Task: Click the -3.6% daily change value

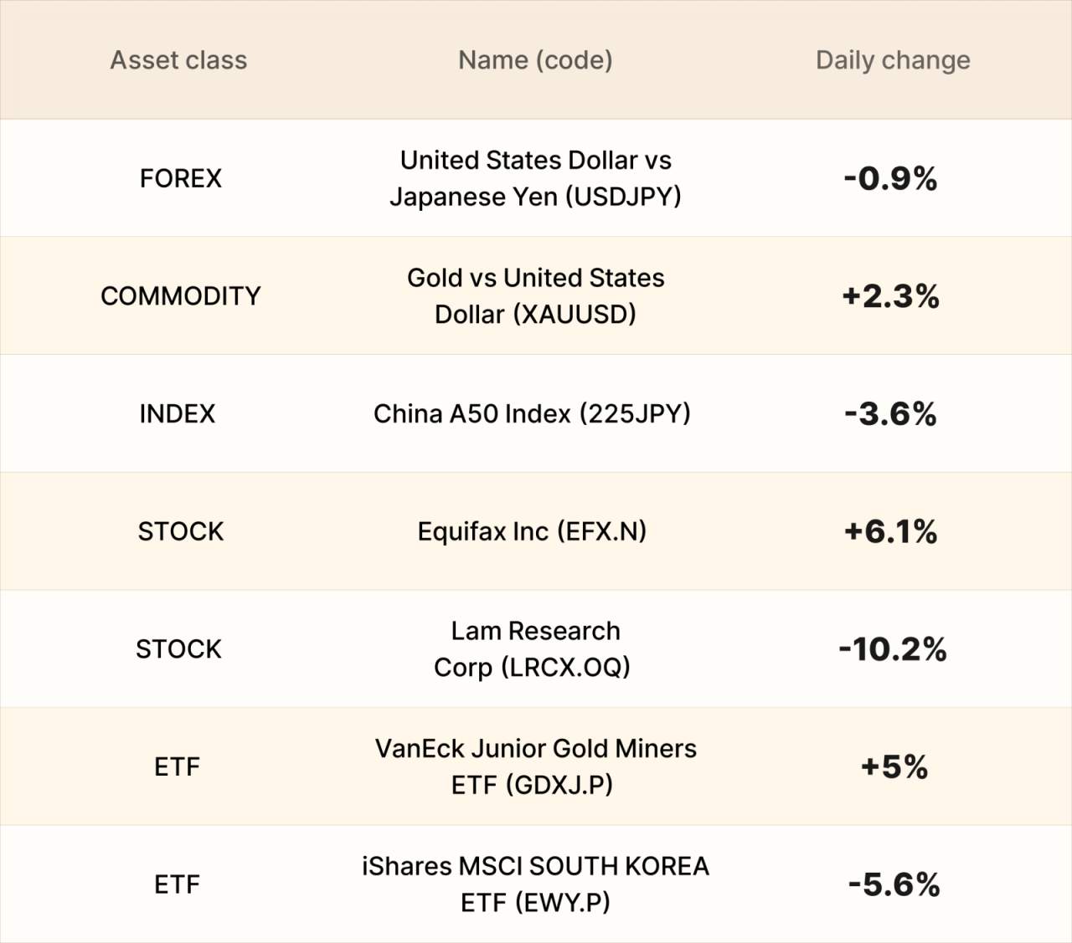Action: tap(890, 413)
